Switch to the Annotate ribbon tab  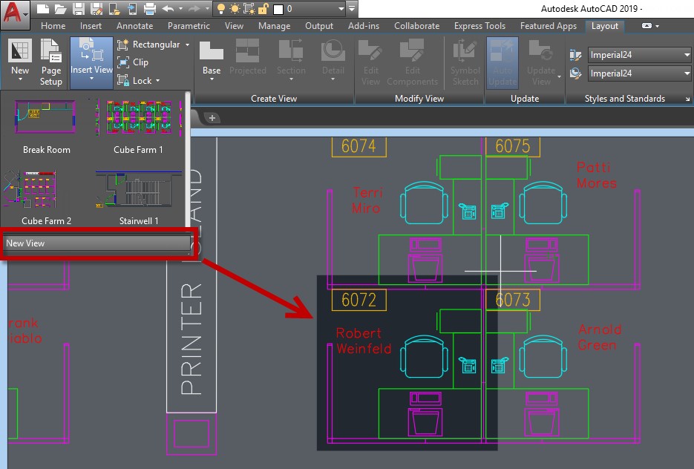pyautogui.click(x=134, y=26)
